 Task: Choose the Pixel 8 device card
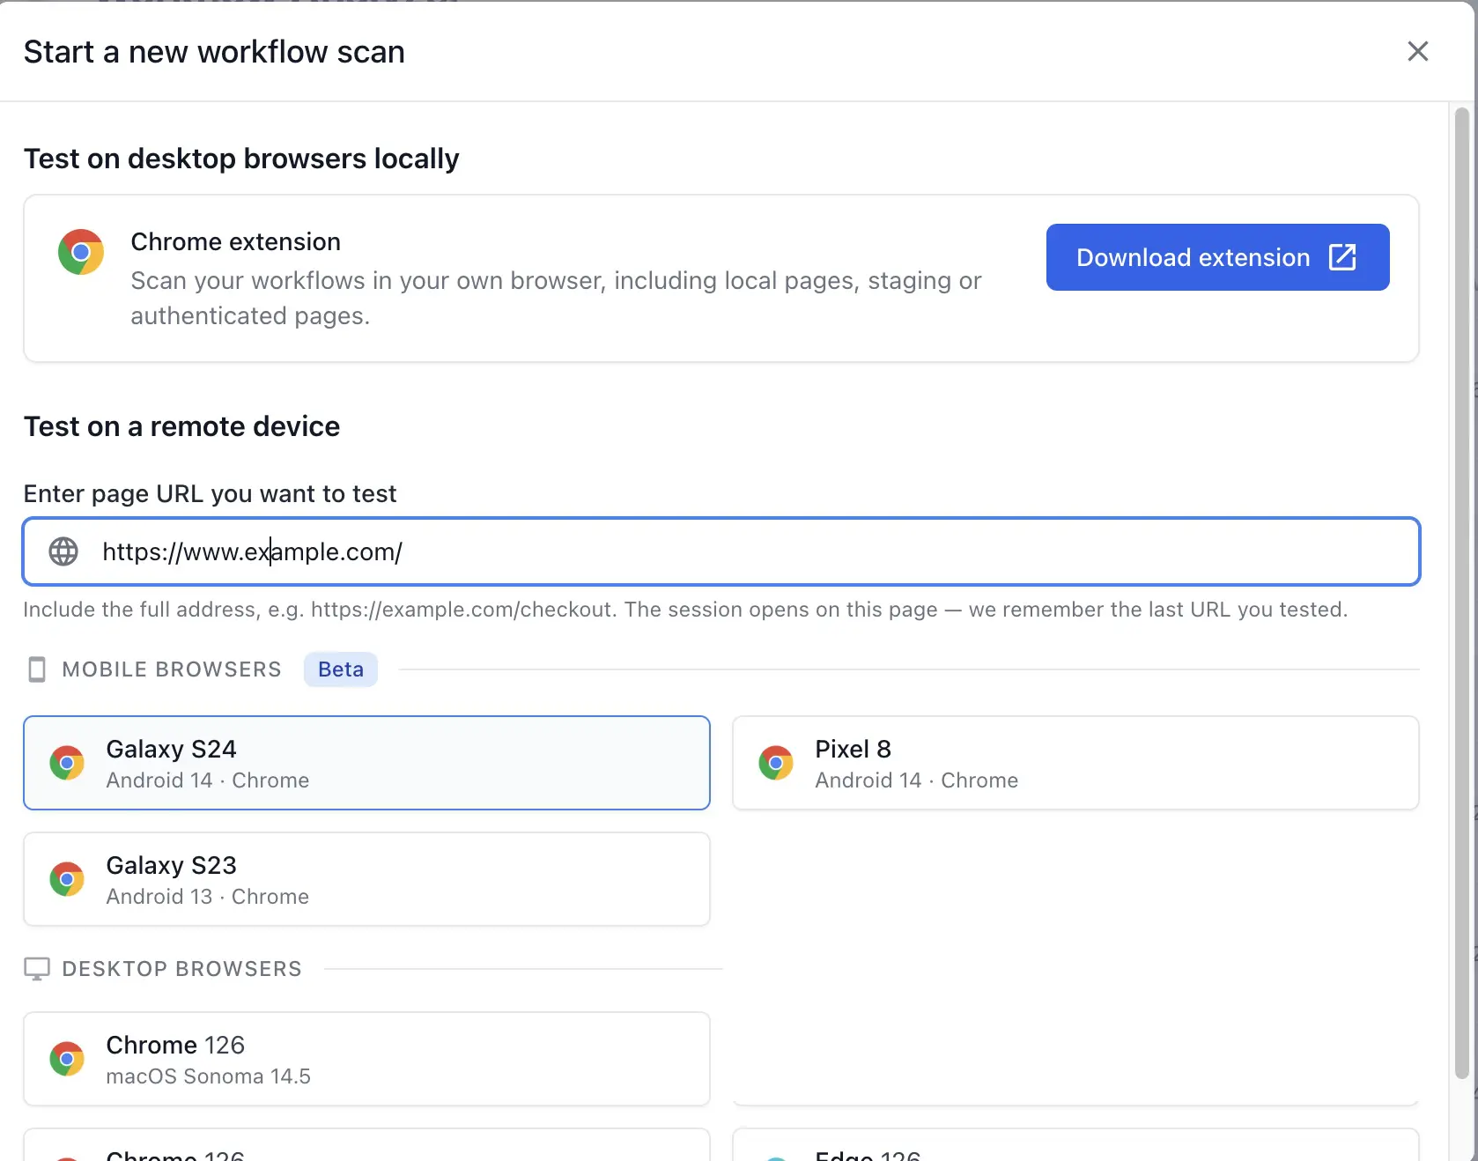tap(1075, 763)
